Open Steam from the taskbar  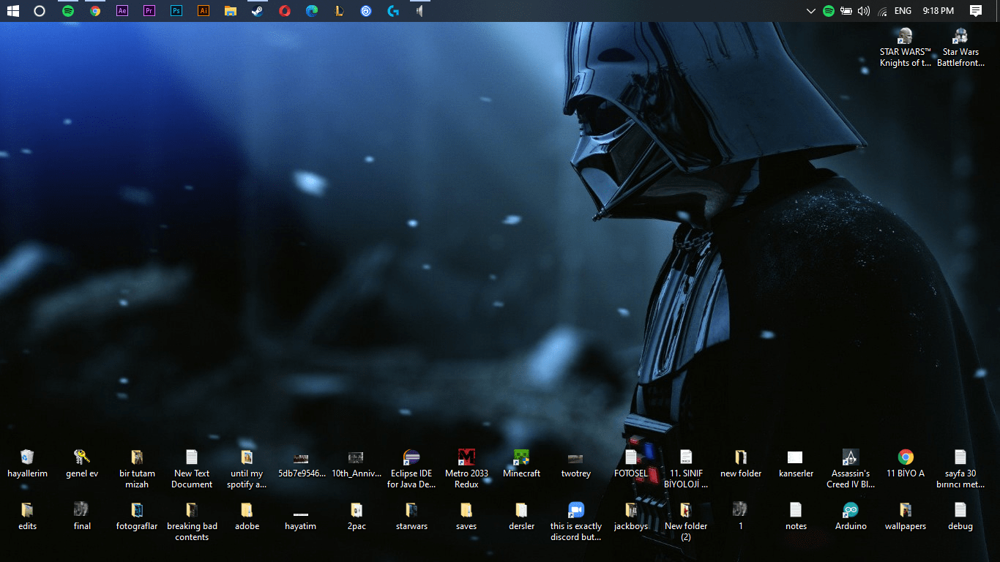pos(257,11)
